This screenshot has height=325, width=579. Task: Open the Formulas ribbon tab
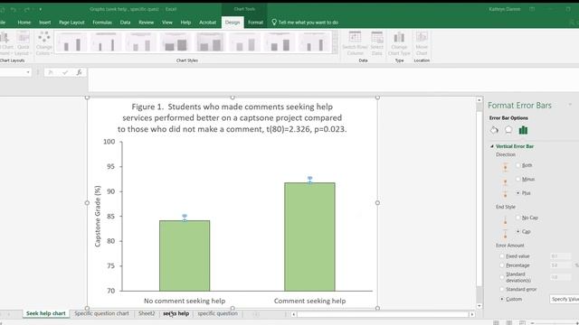click(102, 23)
